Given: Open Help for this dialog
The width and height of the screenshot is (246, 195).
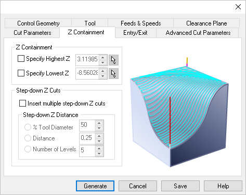Looking at the screenshot, I should pyautogui.click(x=223, y=186).
